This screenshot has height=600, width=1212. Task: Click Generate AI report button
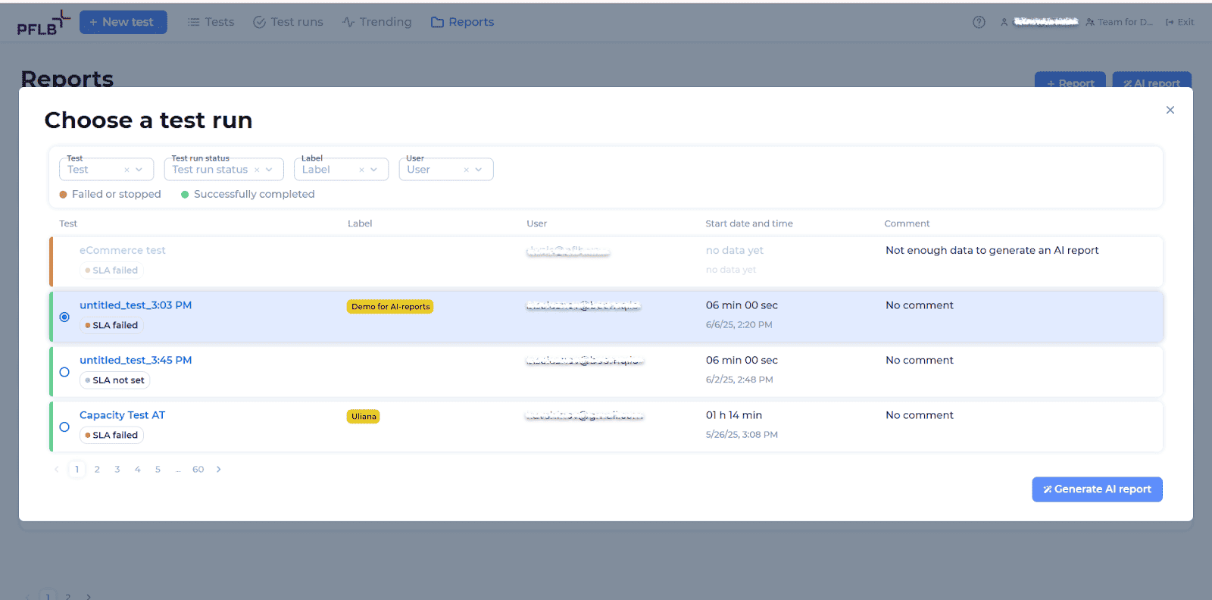click(x=1097, y=489)
